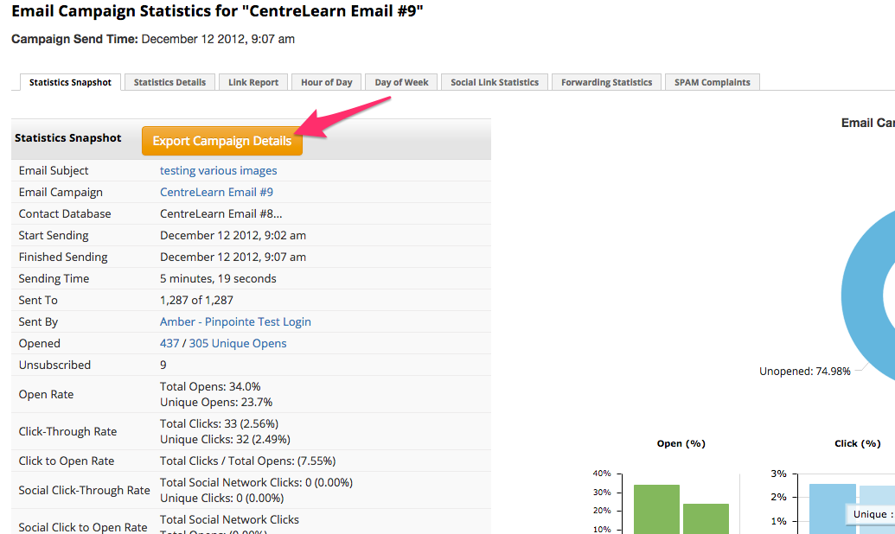Click the '1,287 of 1,287' Sent To value
Image resolution: width=895 pixels, height=534 pixels.
click(196, 300)
